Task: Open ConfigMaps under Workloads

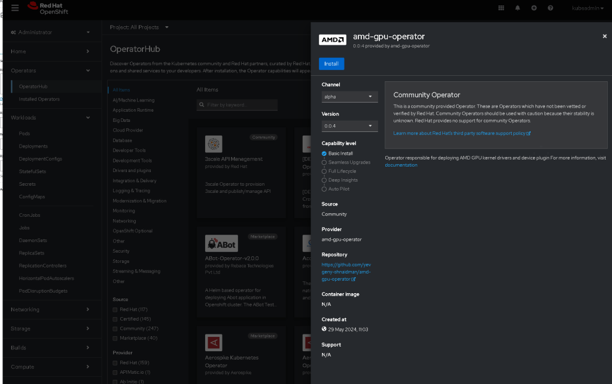Action: (32, 196)
